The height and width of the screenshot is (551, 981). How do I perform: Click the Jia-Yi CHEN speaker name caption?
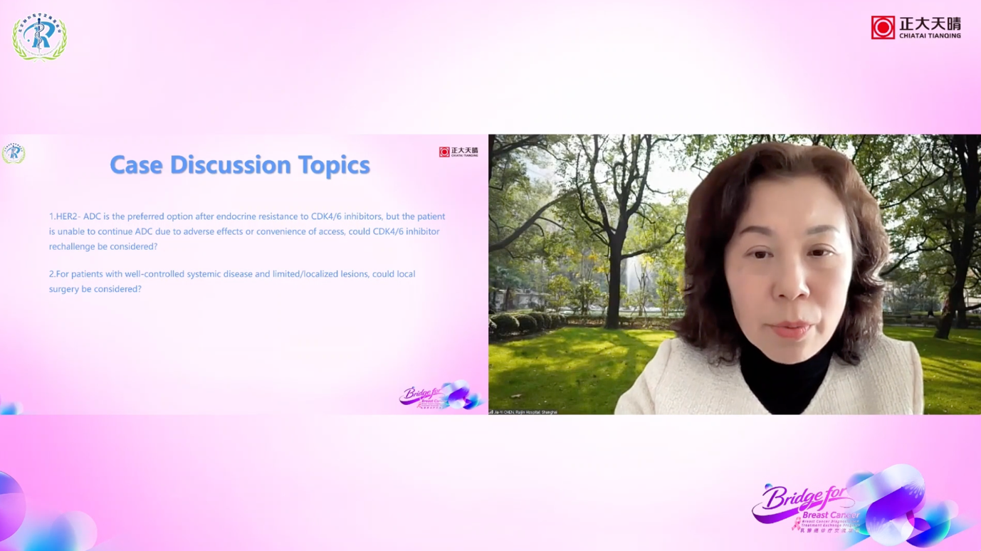click(x=526, y=412)
